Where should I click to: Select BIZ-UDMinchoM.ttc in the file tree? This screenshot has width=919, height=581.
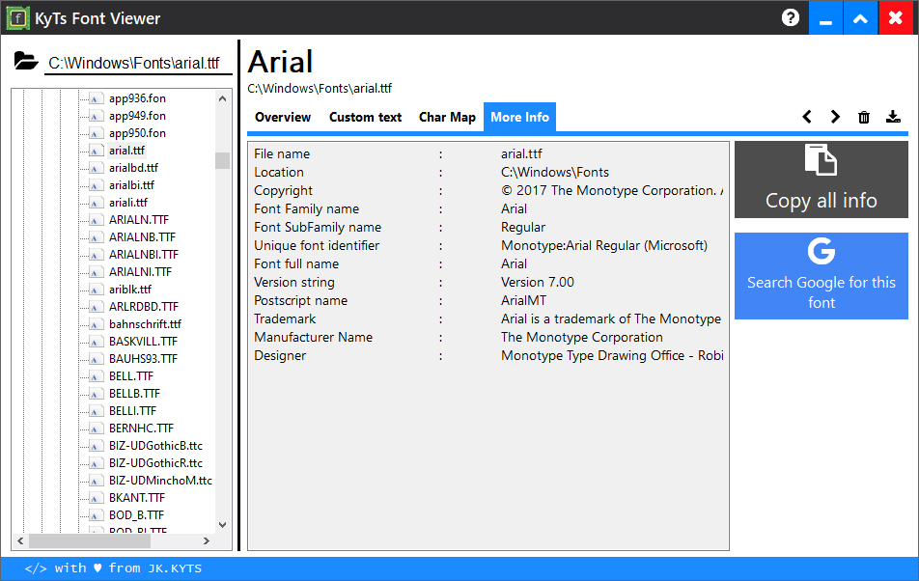tap(160, 481)
